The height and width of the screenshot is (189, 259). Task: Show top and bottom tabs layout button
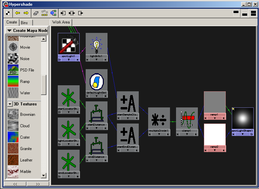253,13
